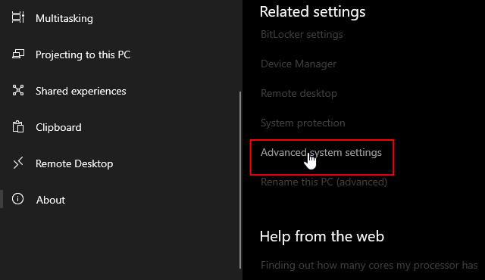Click the Shared experiences icon
The image size is (485, 280).
coord(18,90)
